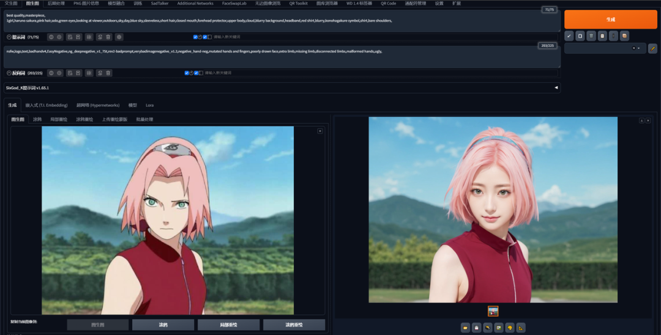Viewport: 661px width, 335px height.
Task: Click the add-plus page icon in 反向词 toolbar
Action: coord(78,73)
